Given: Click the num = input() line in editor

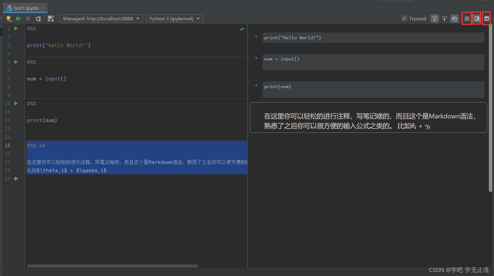Looking at the screenshot, I should tap(46, 79).
